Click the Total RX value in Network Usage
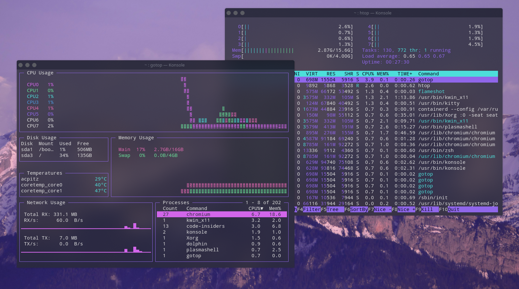 pyautogui.click(x=65, y=214)
